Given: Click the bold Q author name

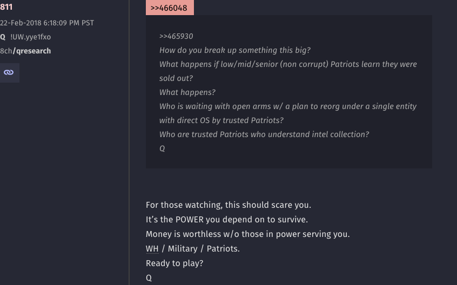Looking at the screenshot, I should click(x=3, y=37).
